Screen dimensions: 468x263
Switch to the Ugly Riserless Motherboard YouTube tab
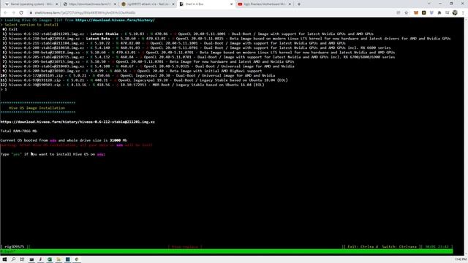click(264, 4)
